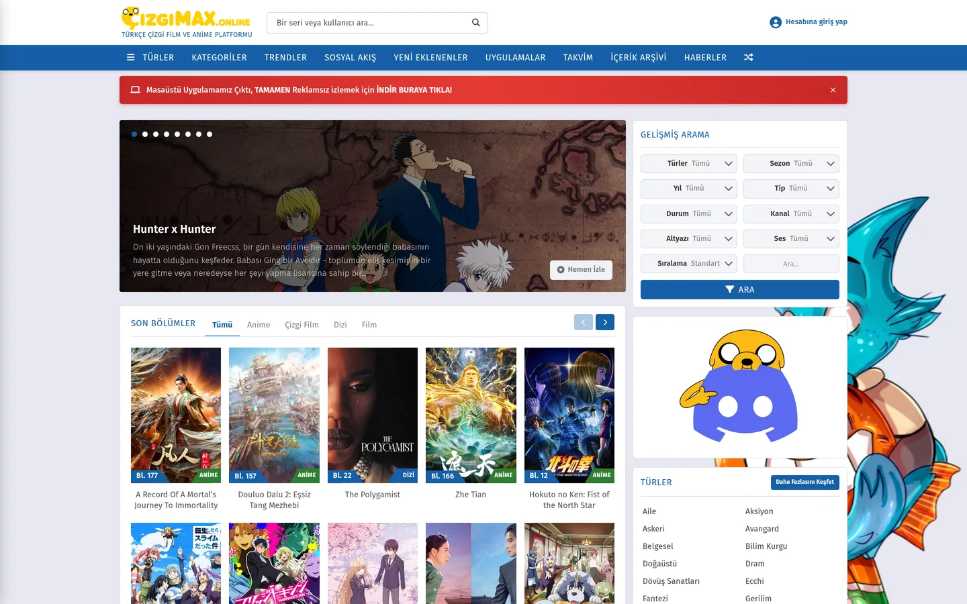Select the second carousel slide dot
967x604 pixels.
point(145,134)
